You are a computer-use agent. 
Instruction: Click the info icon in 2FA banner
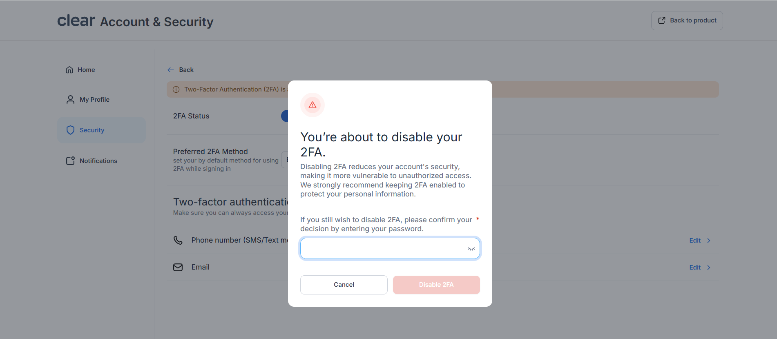176,89
